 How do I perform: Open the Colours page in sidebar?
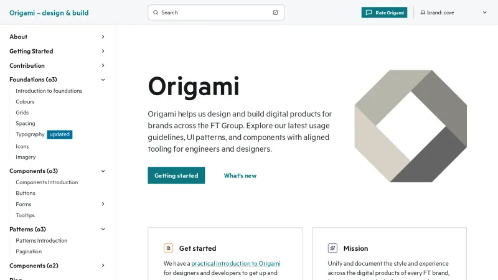pyautogui.click(x=25, y=101)
